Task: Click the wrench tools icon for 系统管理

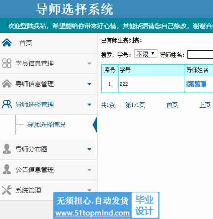Action: tap(7, 190)
